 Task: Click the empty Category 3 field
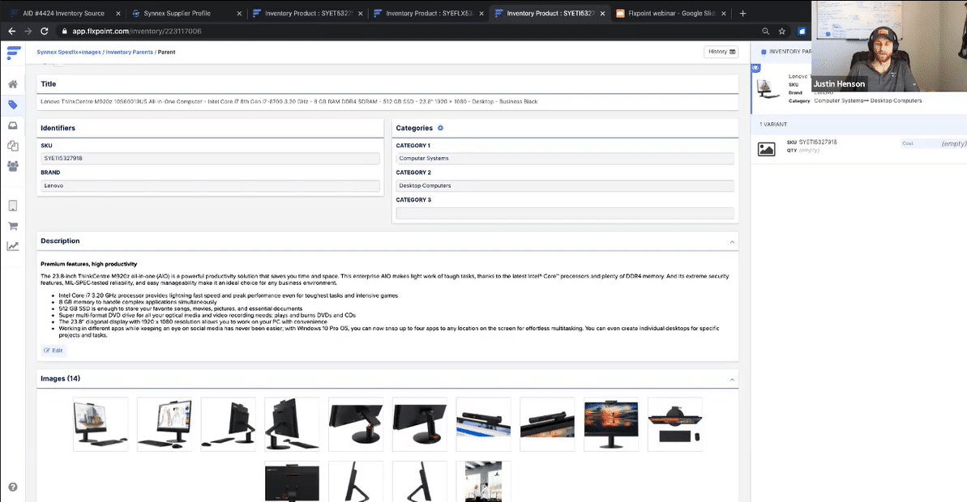tap(565, 213)
